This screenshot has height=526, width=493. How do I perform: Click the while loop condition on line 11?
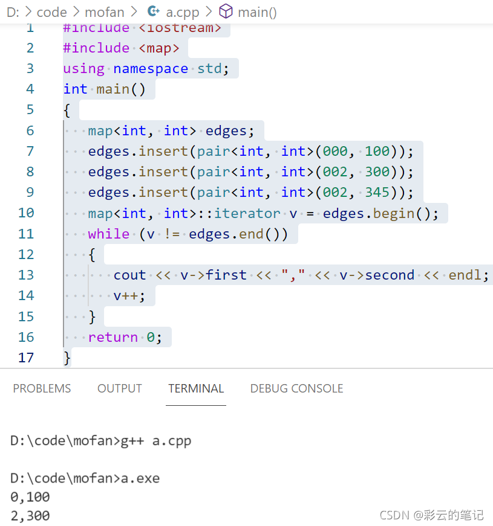click(188, 234)
